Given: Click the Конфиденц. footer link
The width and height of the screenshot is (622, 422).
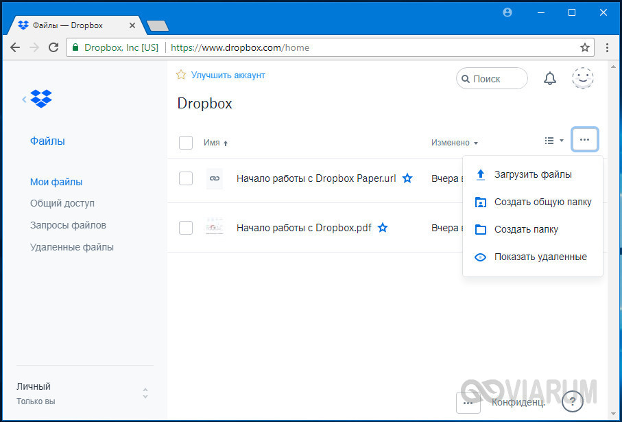Looking at the screenshot, I should [x=518, y=403].
